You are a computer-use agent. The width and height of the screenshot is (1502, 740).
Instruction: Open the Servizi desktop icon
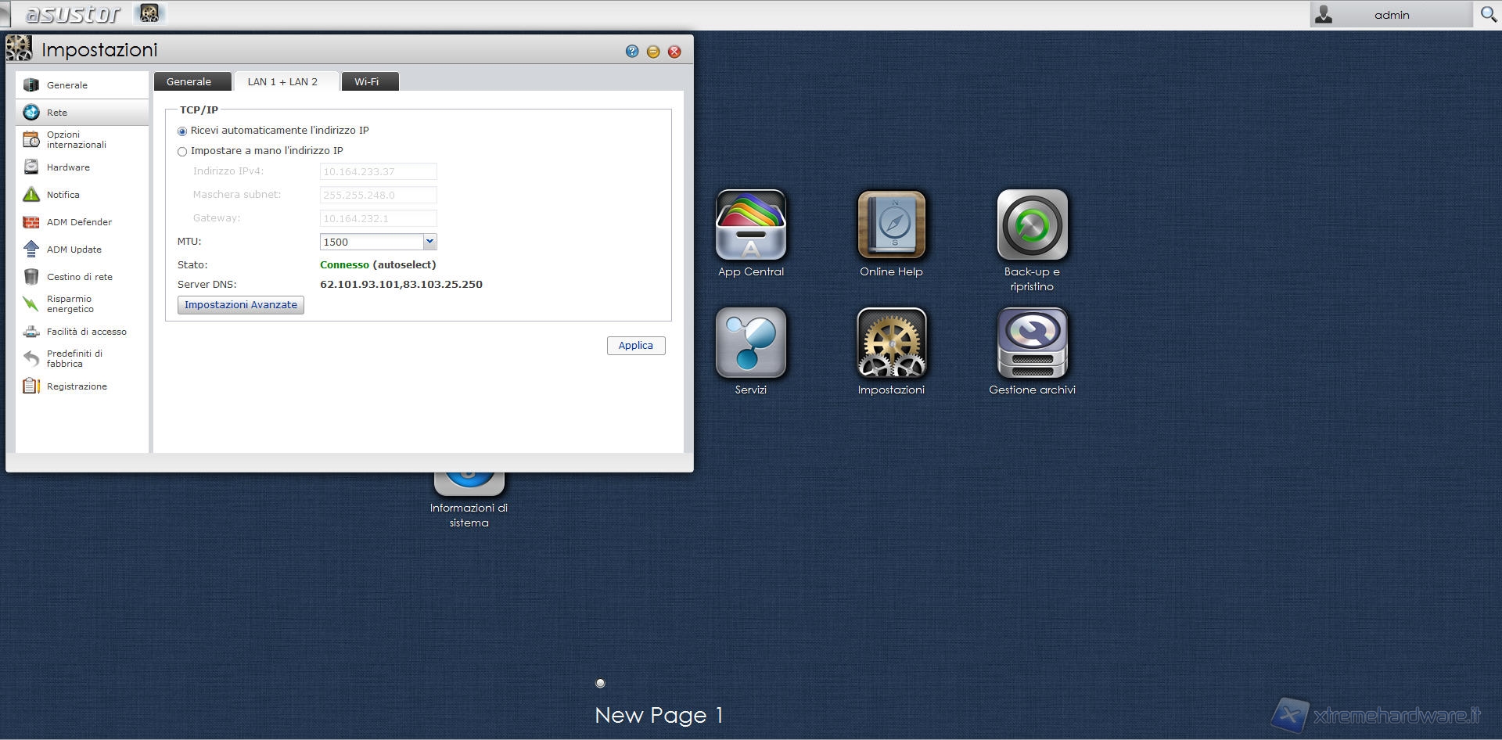point(750,343)
